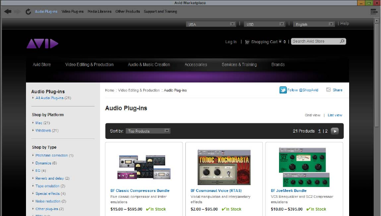Image resolution: width=381 pixels, height=216 pixels.
Task: Open Audio Plug-ins tab
Action: (46, 11)
